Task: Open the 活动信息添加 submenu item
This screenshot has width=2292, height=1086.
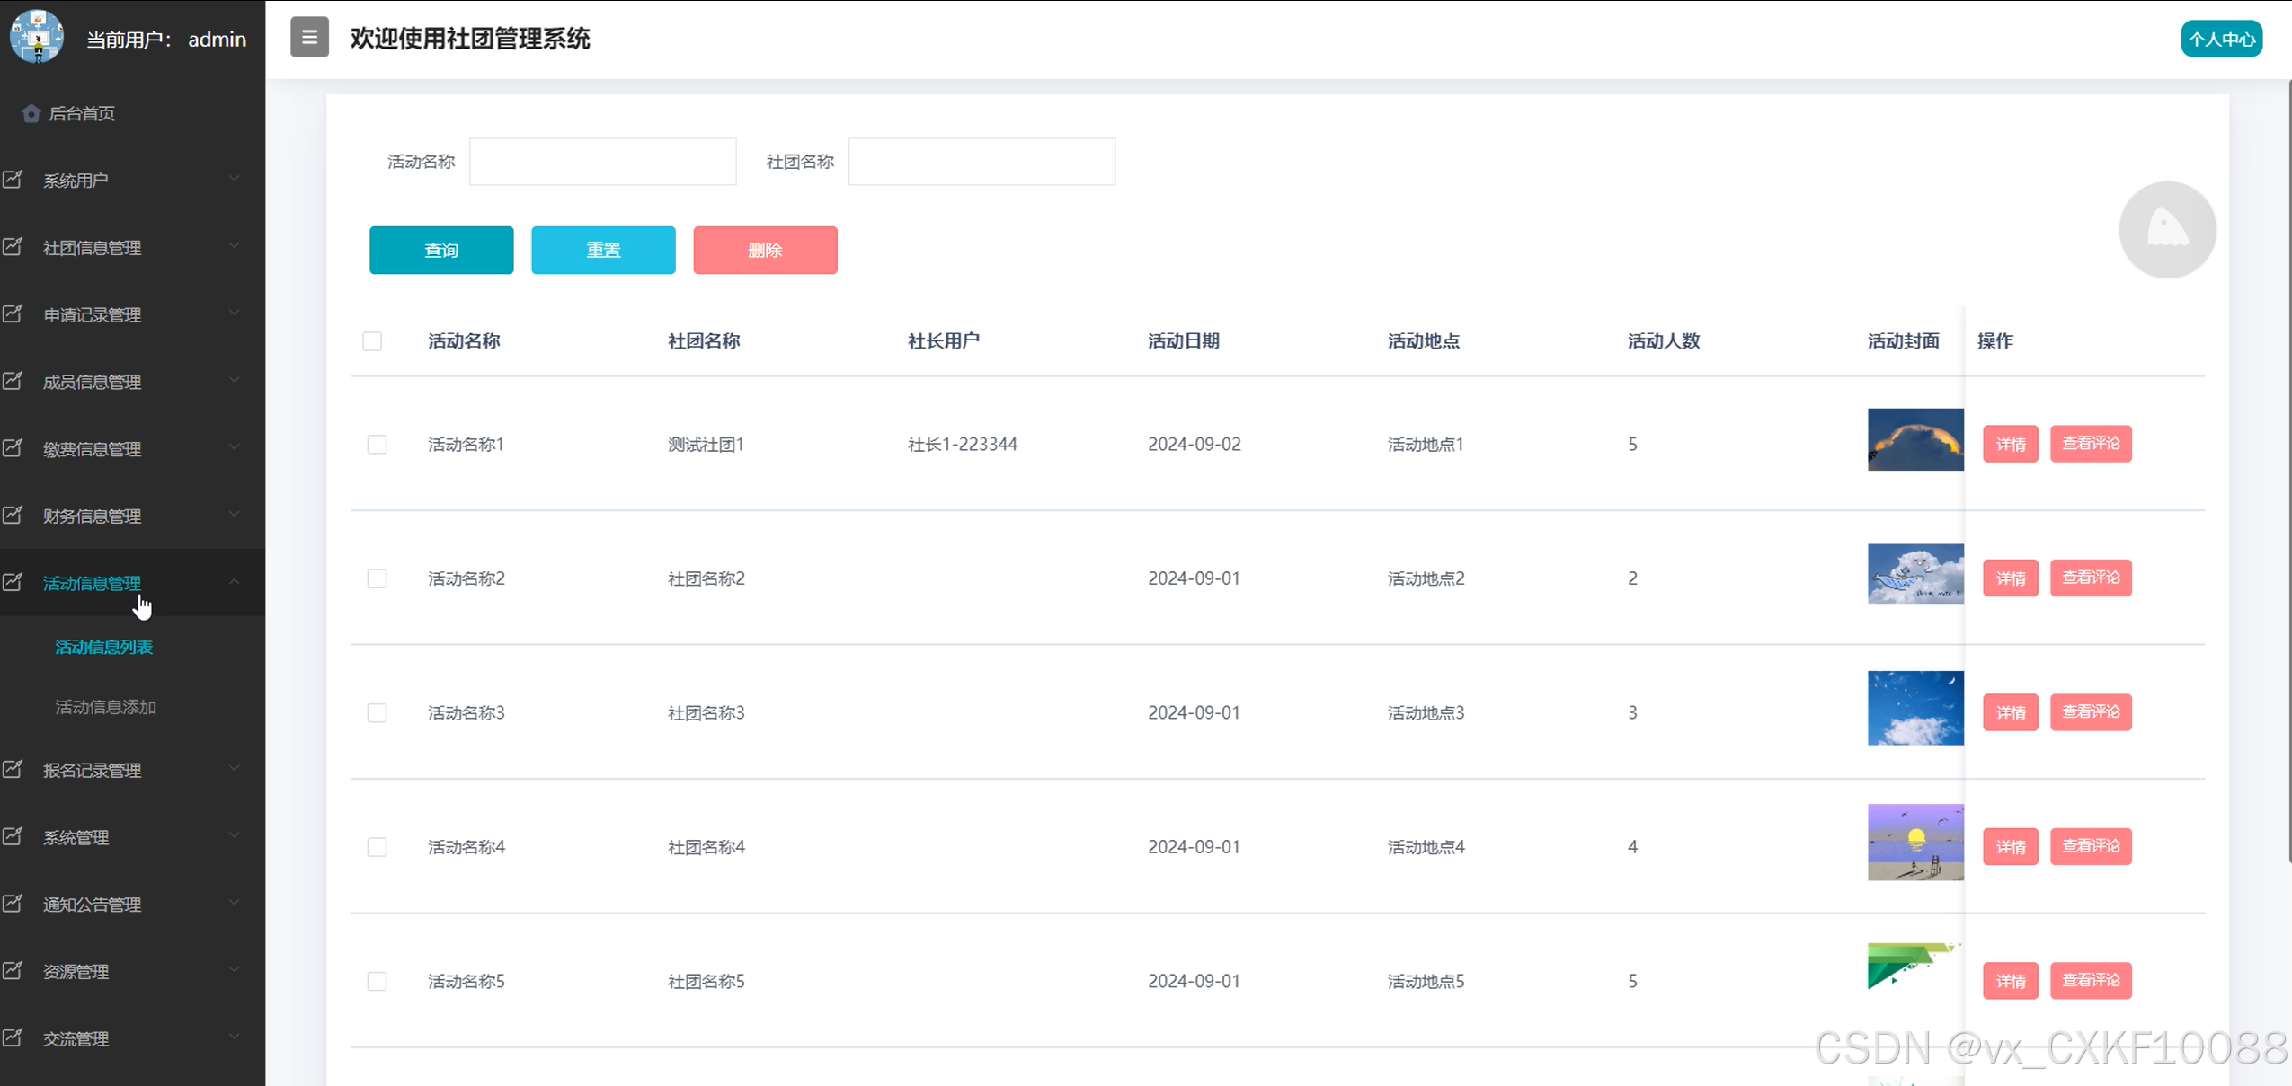Action: (x=105, y=707)
